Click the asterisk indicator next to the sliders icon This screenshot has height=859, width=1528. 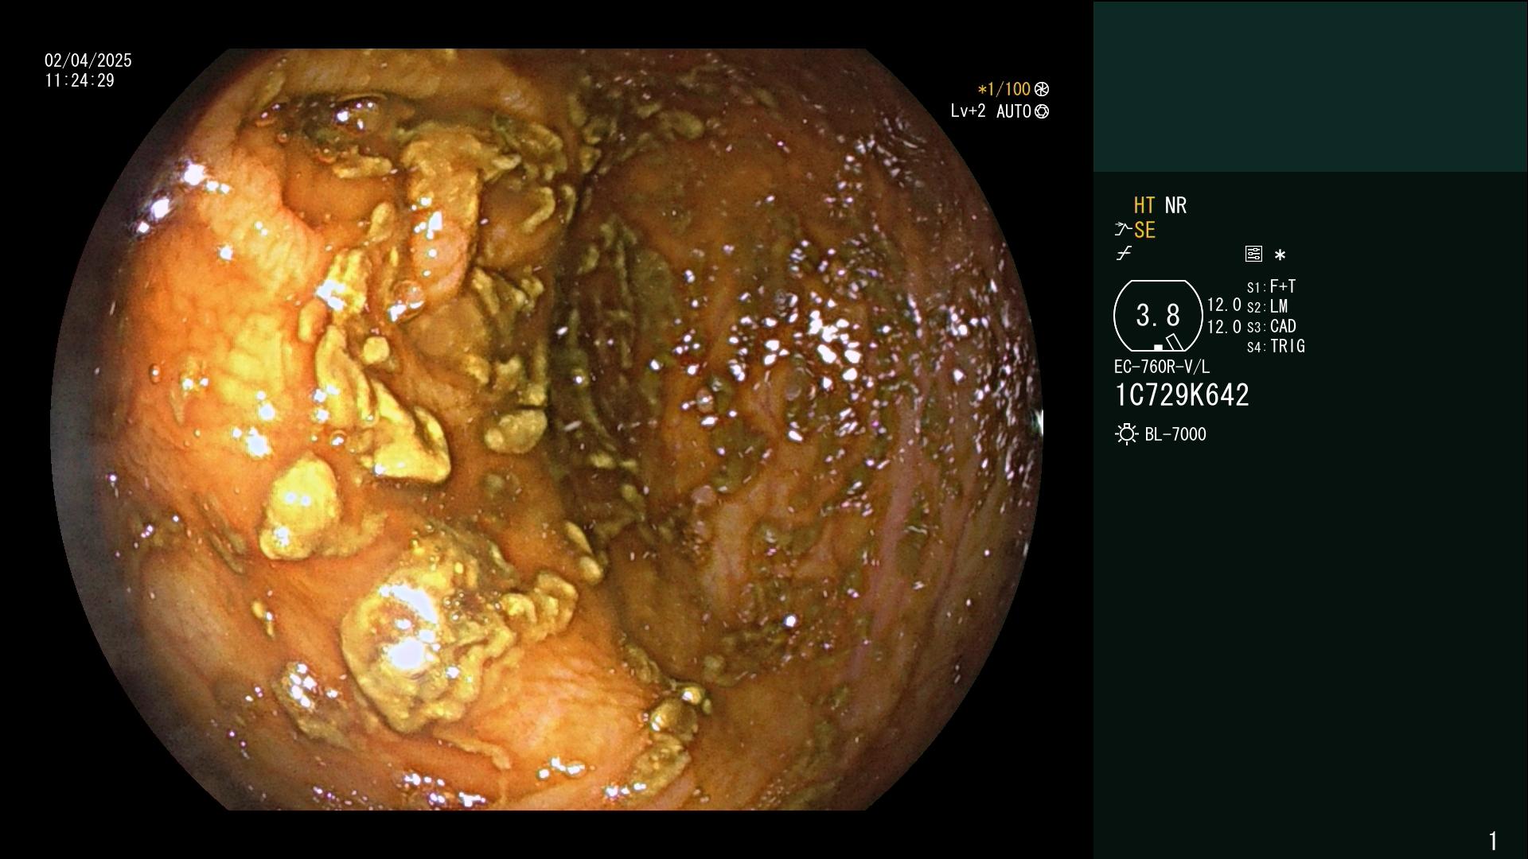click(1280, 255)
